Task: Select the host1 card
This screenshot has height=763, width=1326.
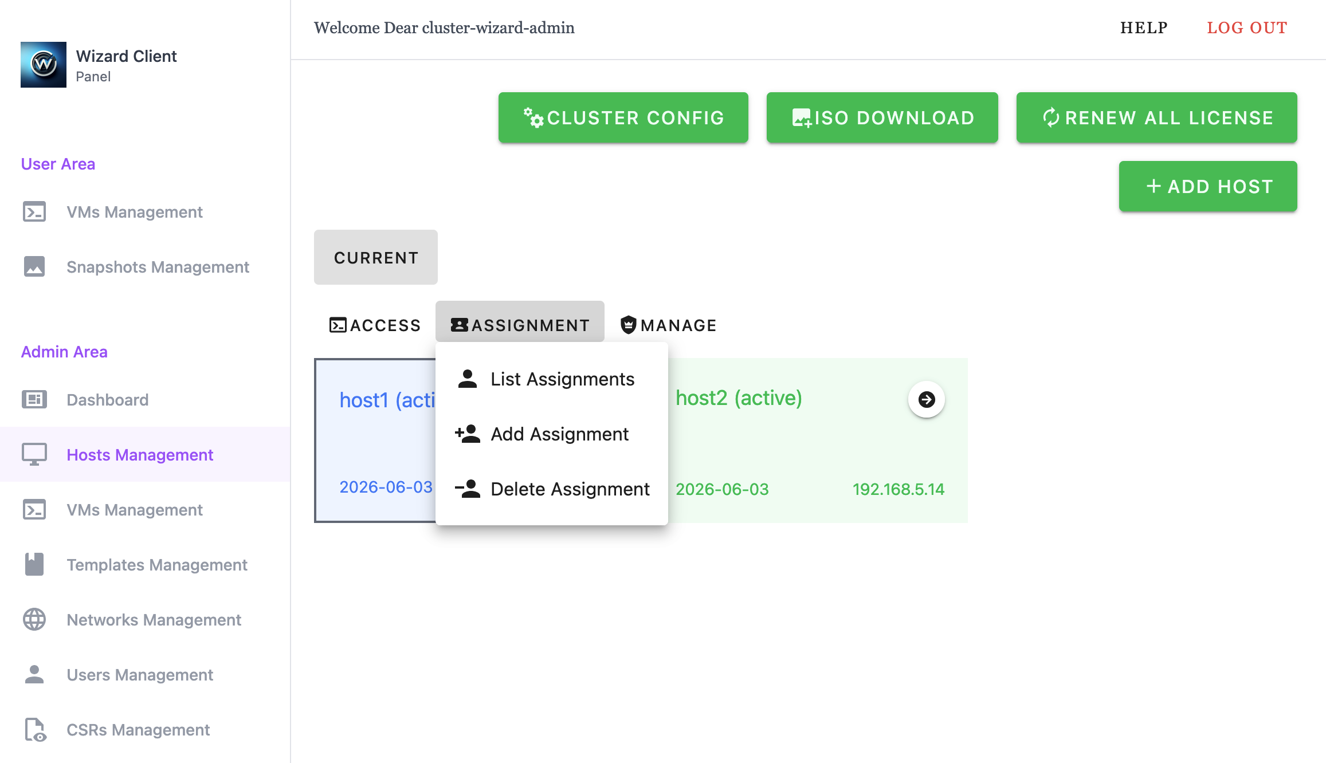Action: (x=375, y=440)
